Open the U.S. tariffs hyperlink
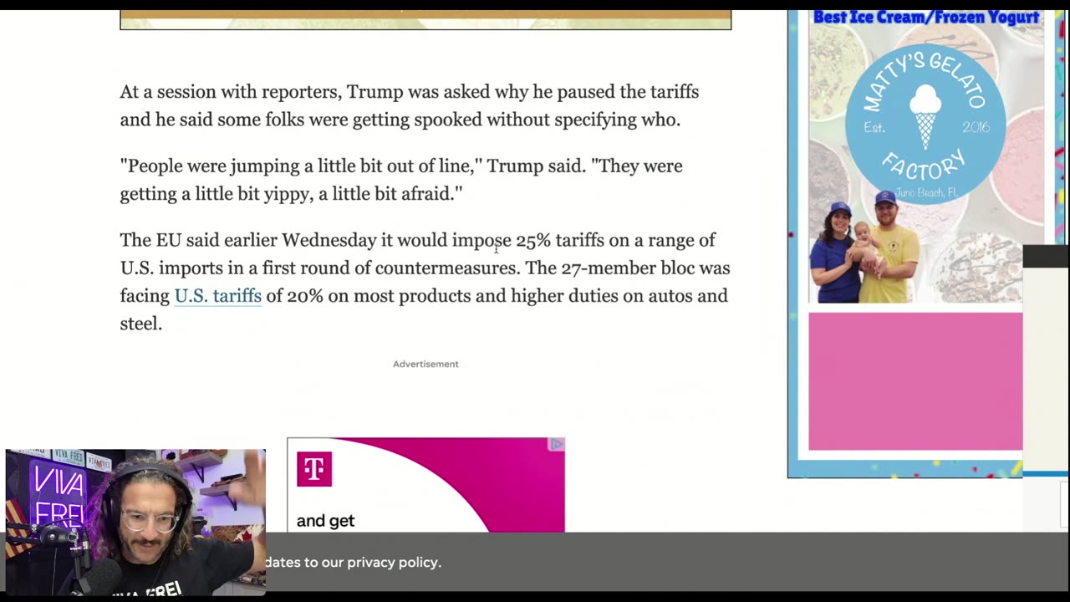 tap(217, 296)
